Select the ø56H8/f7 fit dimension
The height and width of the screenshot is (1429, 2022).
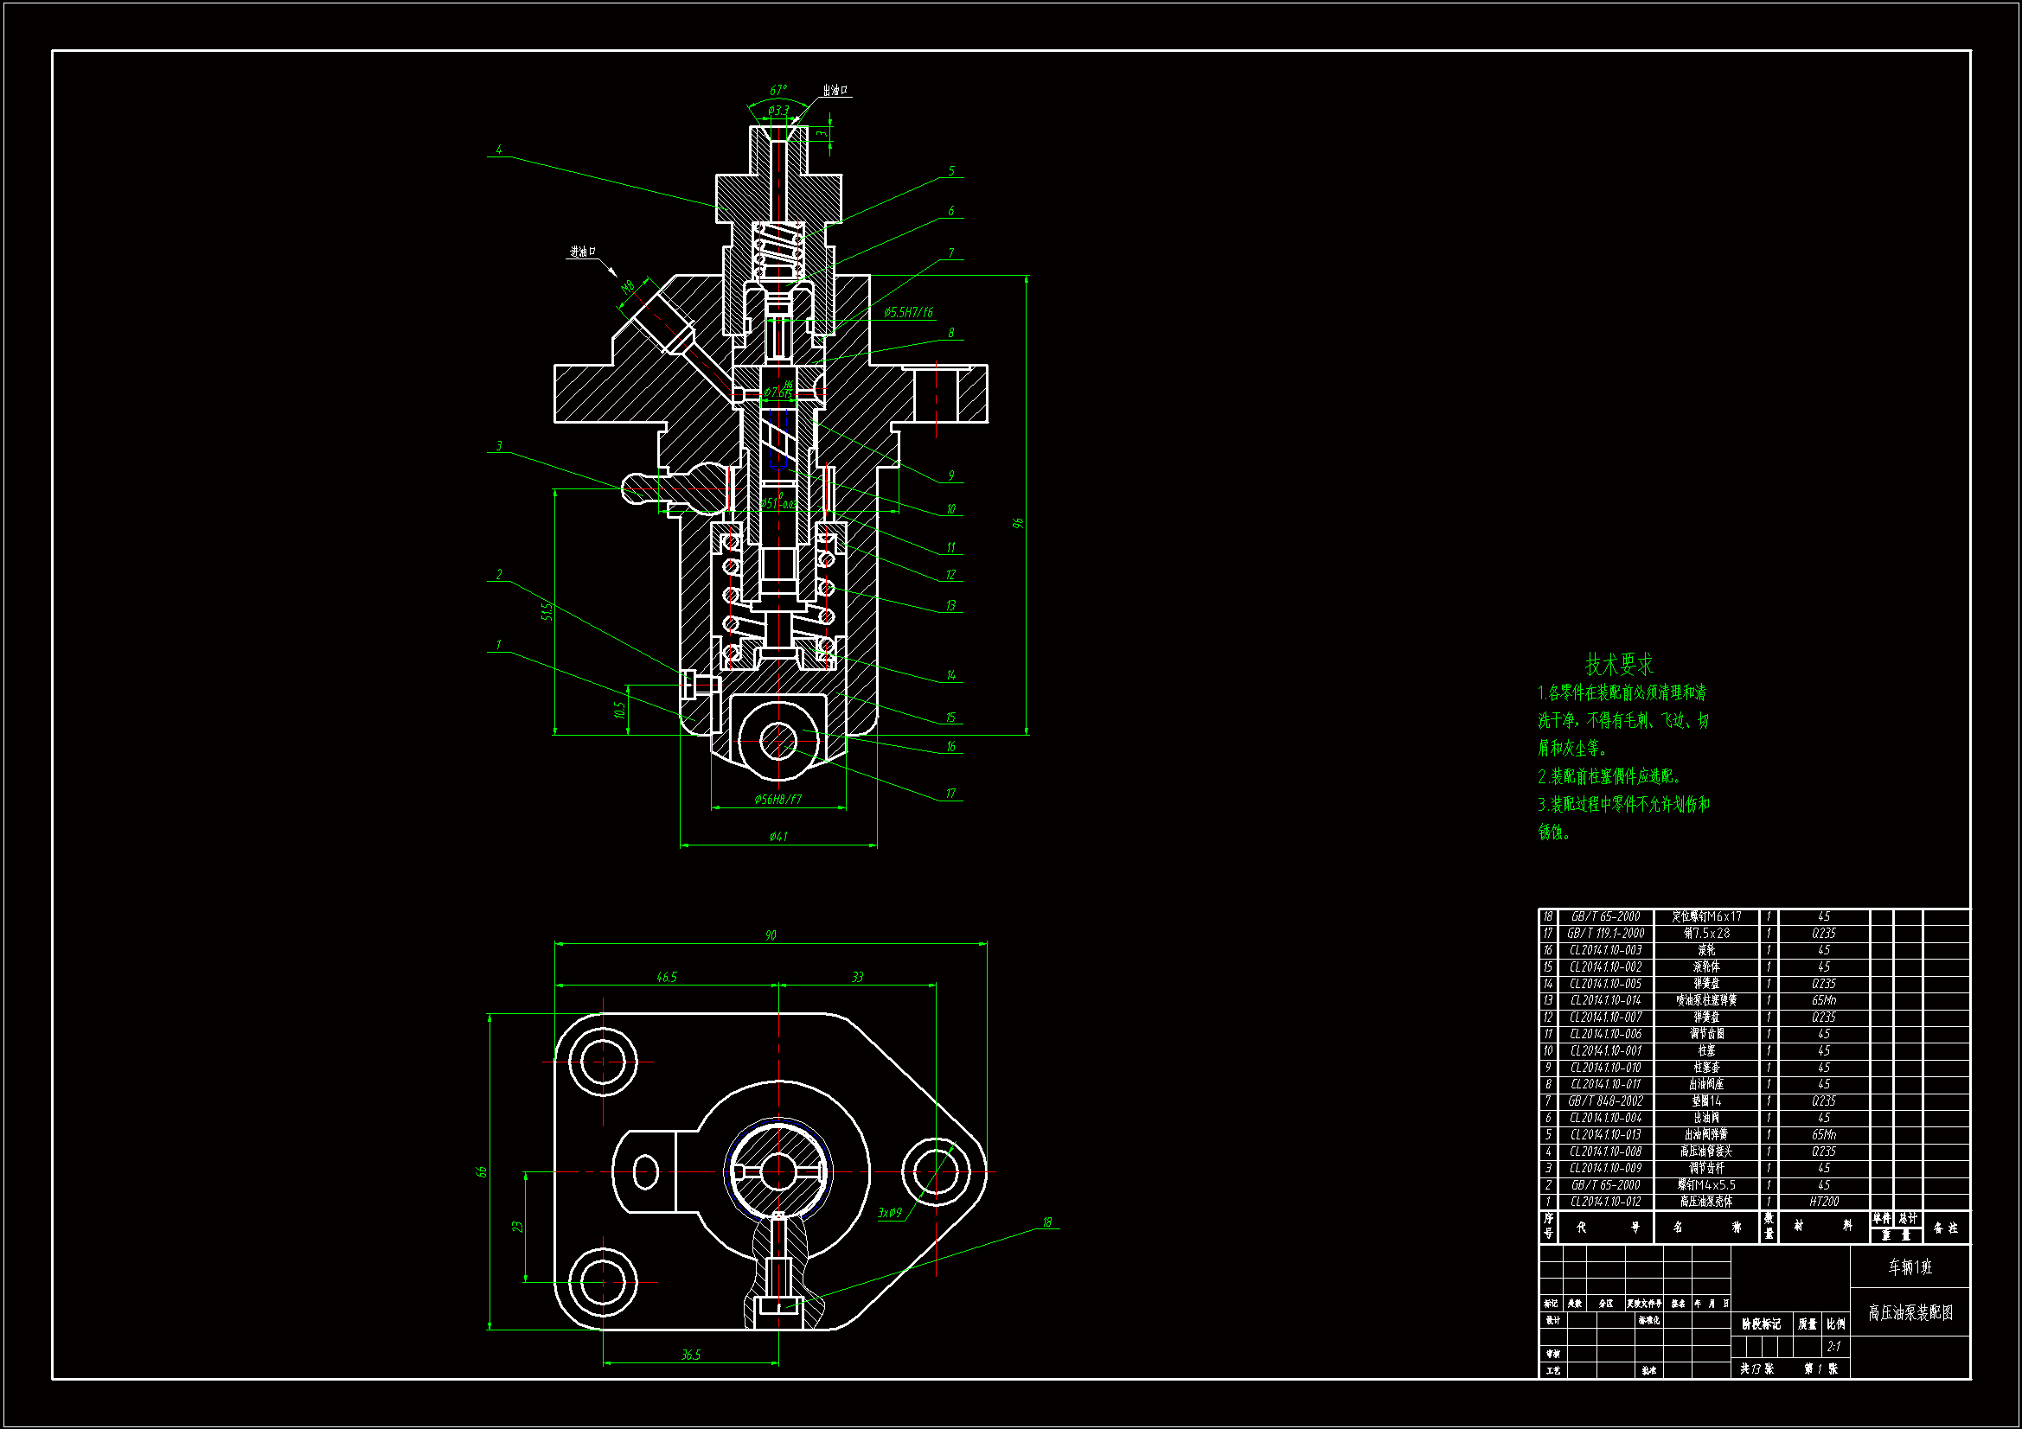(x=777, y=800)
